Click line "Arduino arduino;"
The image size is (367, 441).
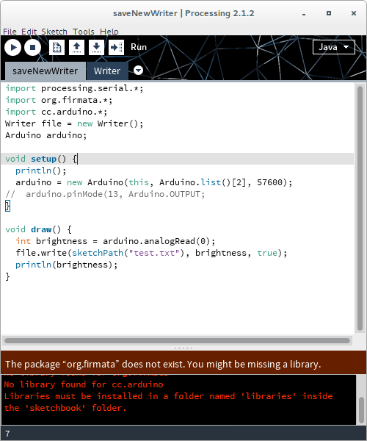(x=46, y=135)
